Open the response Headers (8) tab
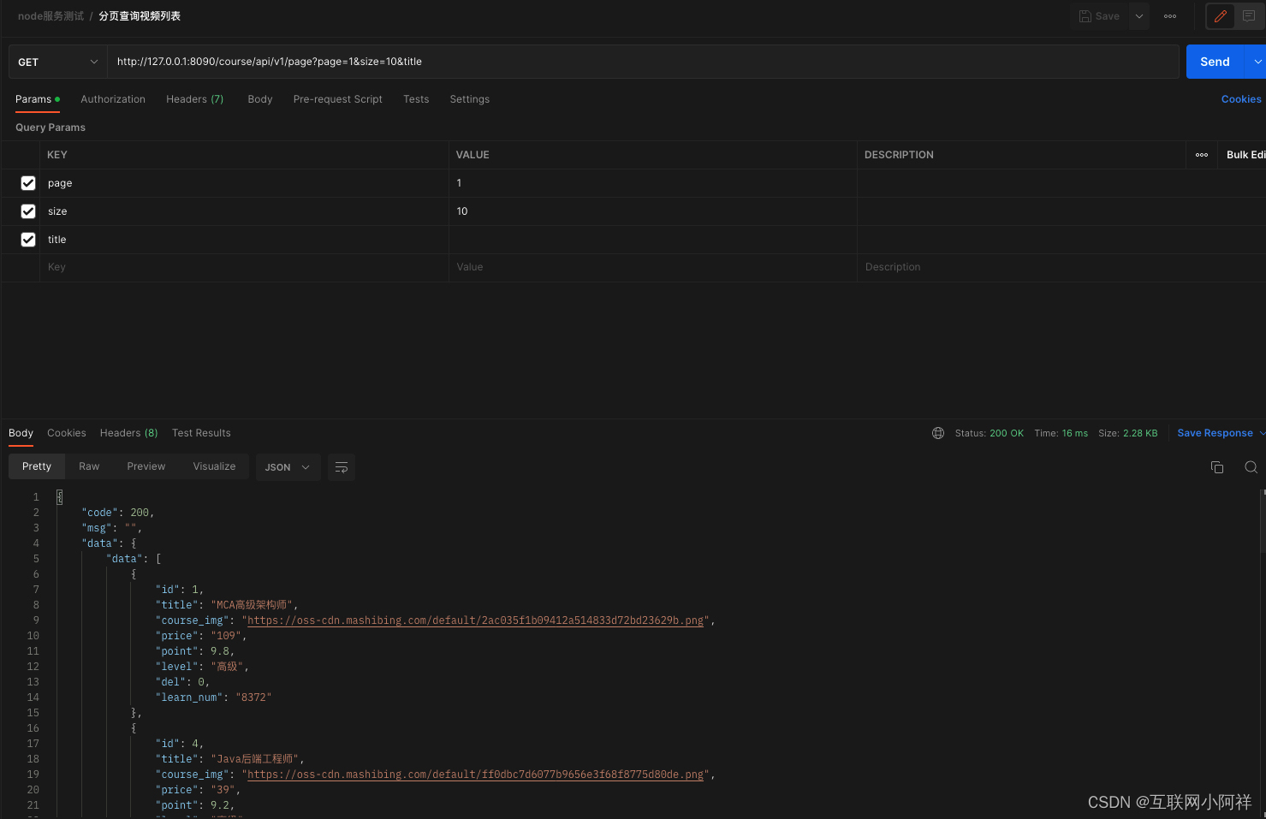1266x819 pixels. pyautogui.click(x=129, y=433)
